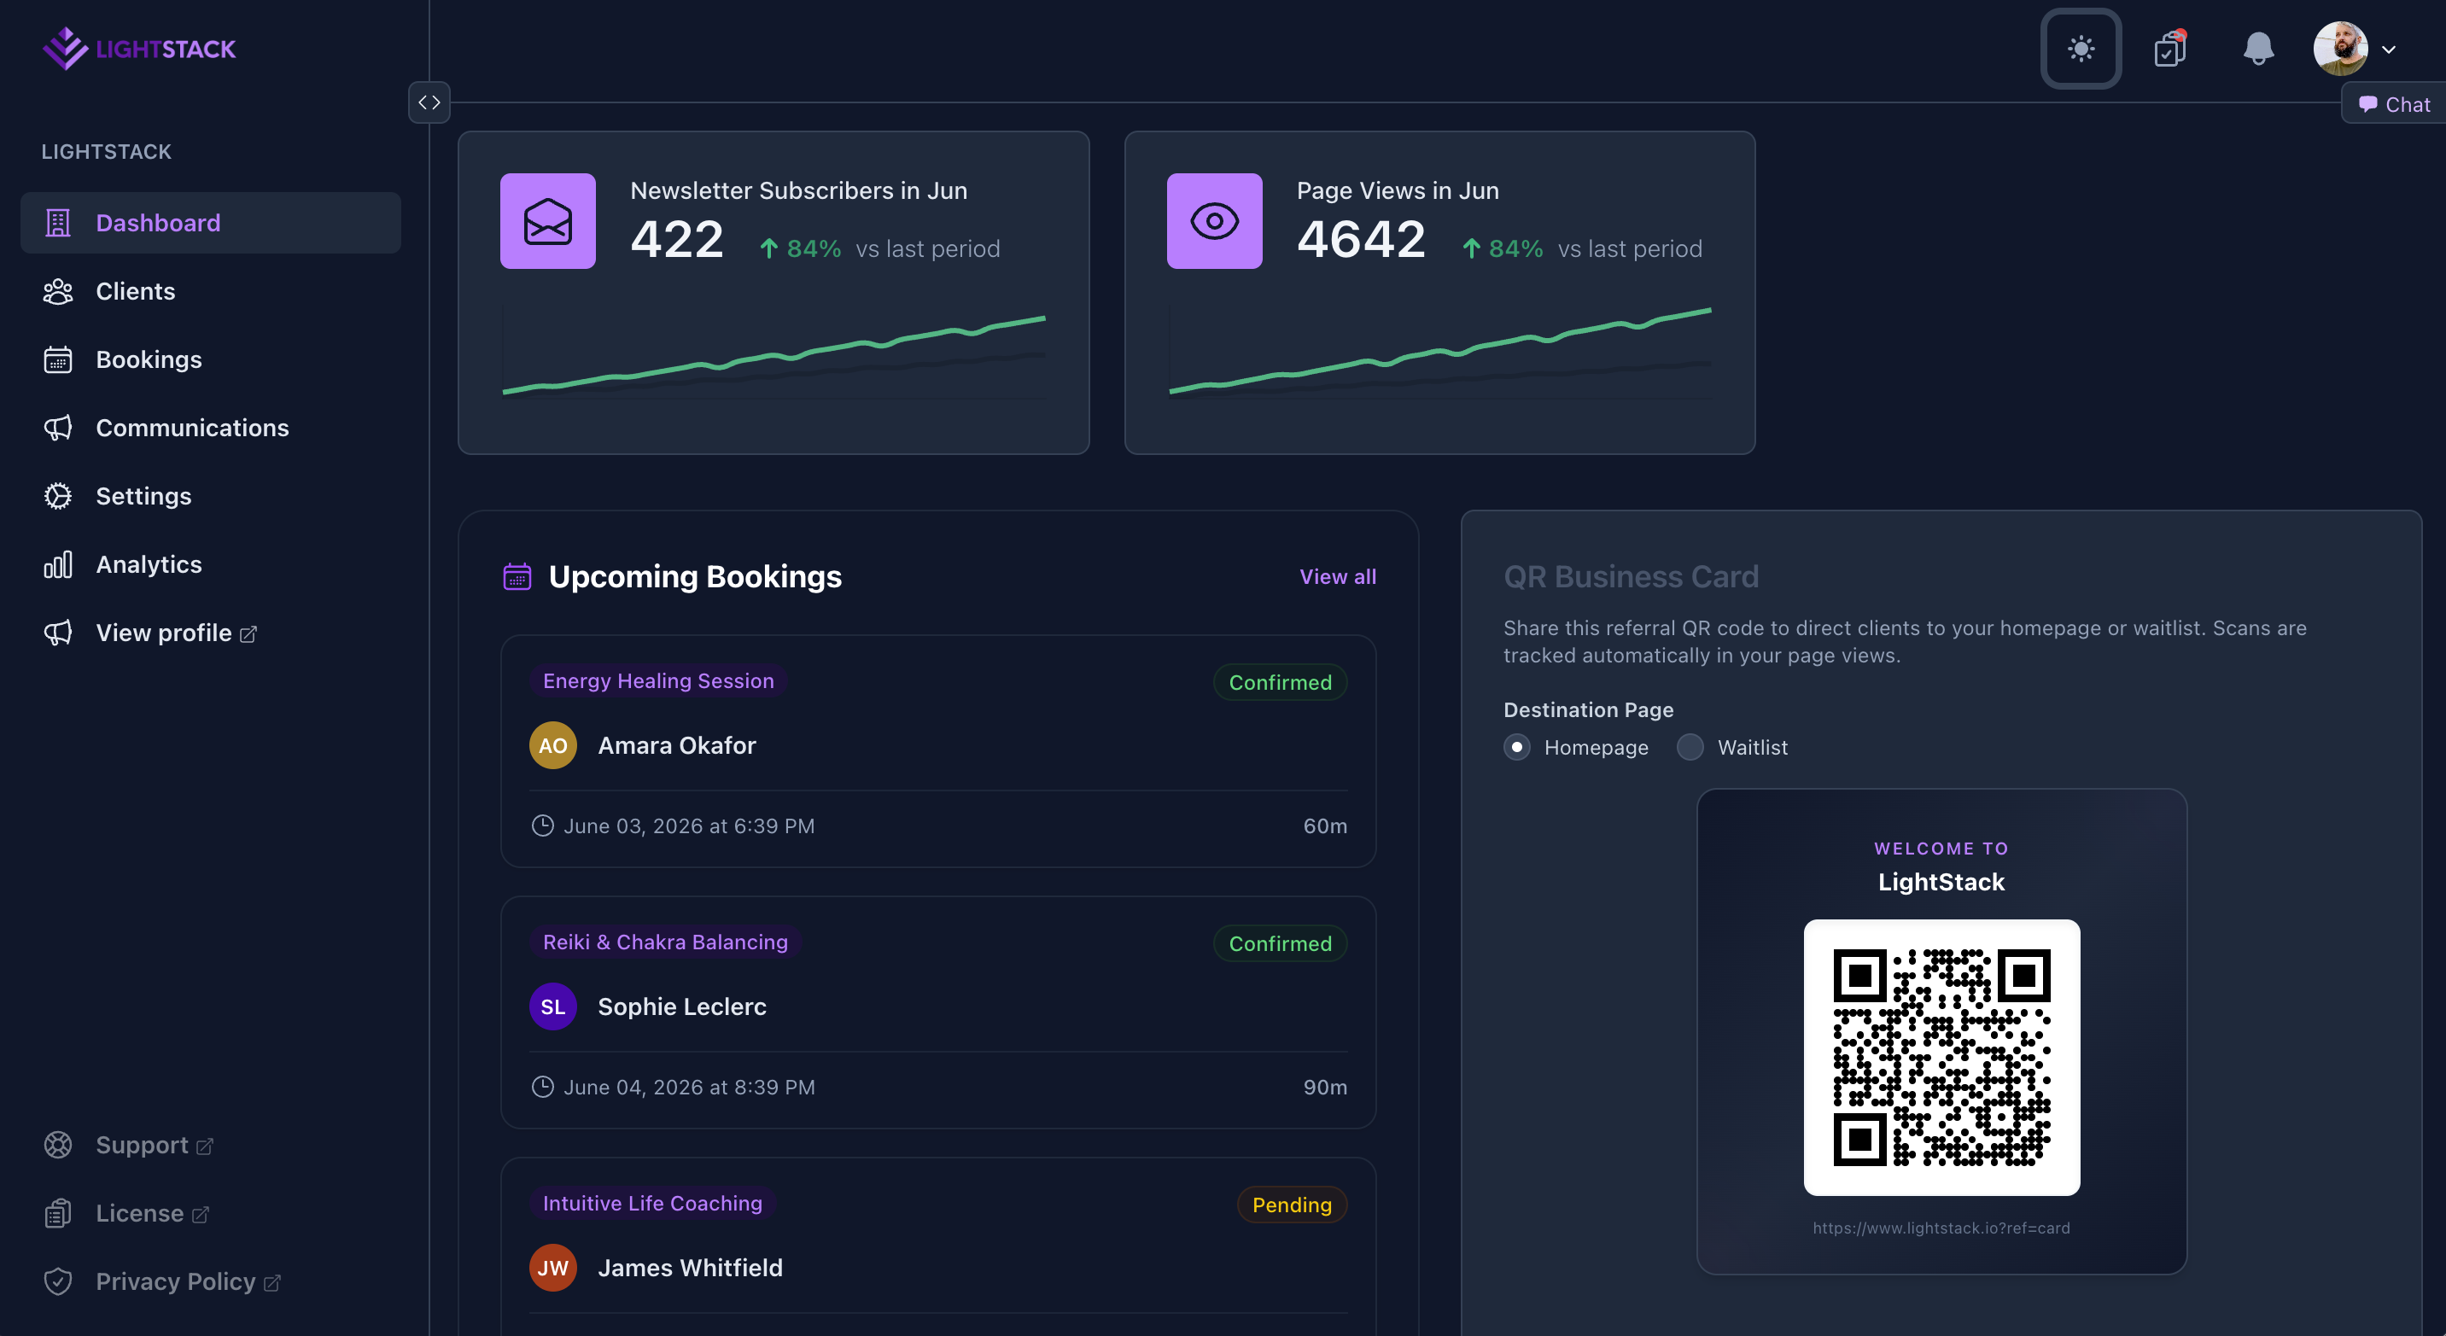Click the Reiki & Chakra Balancing tag
The height and width of the screenshot is (1336, 2446).
click(666, 942)
